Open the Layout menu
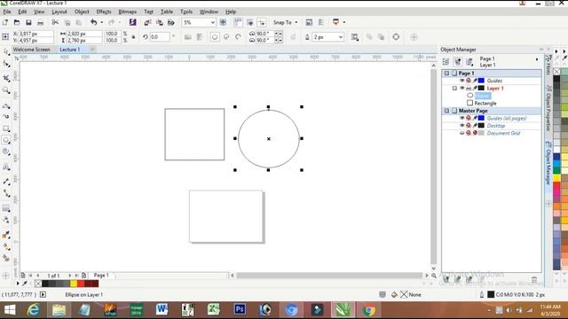The image size is (568, 319). pos(59,12)
